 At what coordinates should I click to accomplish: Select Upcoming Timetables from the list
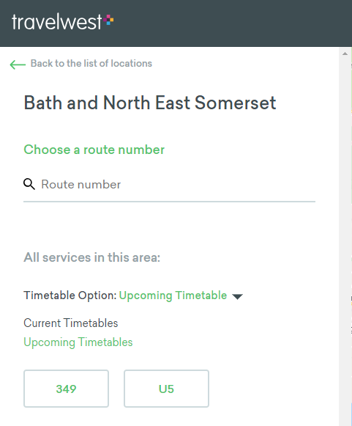[x=78, y=342]
